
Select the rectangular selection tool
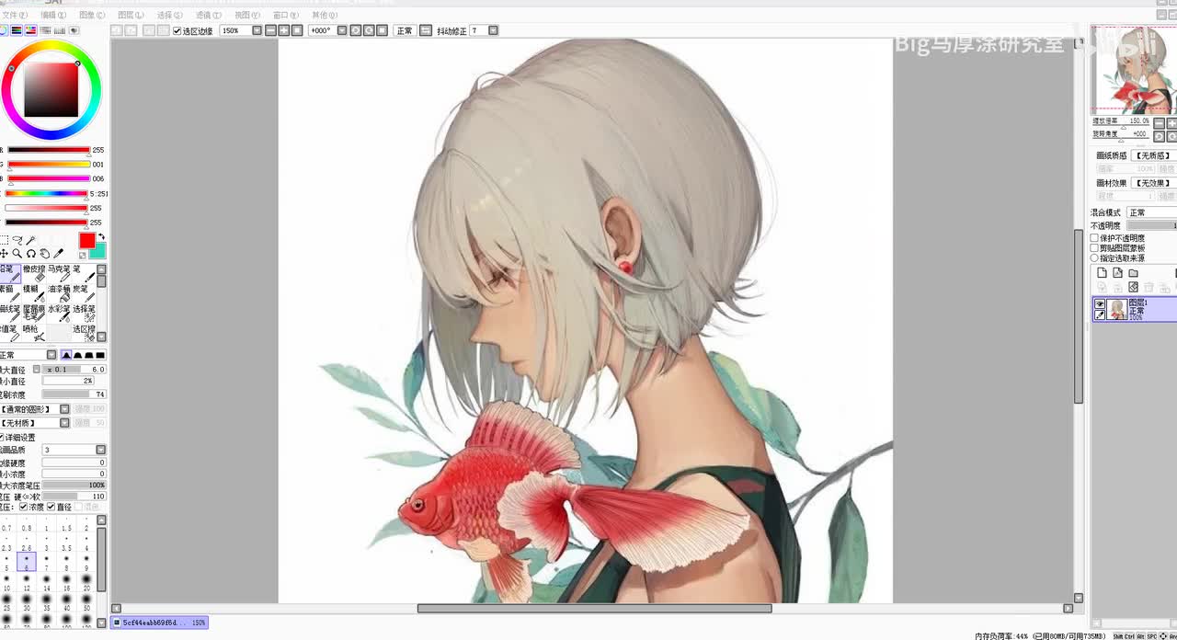[x=4, y=241]
